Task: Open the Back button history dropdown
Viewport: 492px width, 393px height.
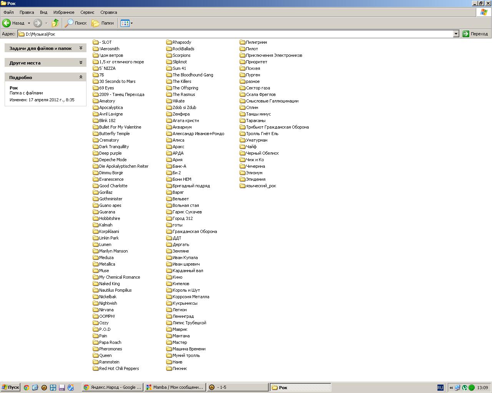Action: pos(29,23)
